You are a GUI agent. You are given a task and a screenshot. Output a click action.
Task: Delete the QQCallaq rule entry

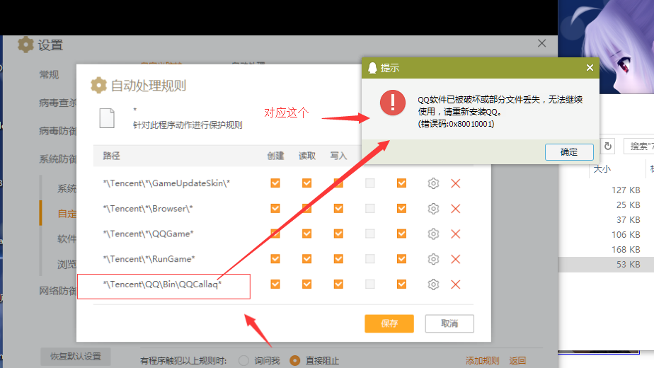coord(456,284)
